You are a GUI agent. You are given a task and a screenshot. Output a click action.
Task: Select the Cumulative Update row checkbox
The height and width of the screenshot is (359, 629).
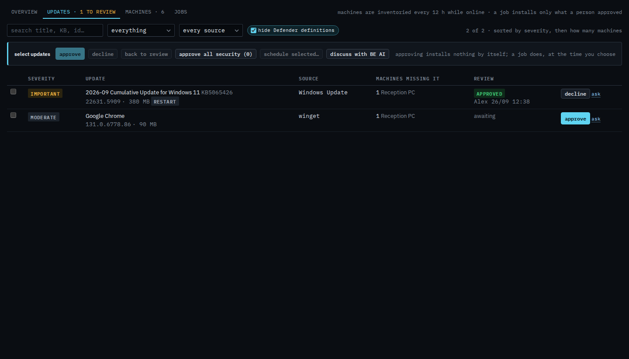point(13,91)
